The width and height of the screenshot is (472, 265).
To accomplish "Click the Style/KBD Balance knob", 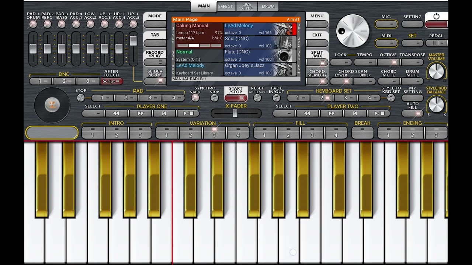I will pos(437,105).
